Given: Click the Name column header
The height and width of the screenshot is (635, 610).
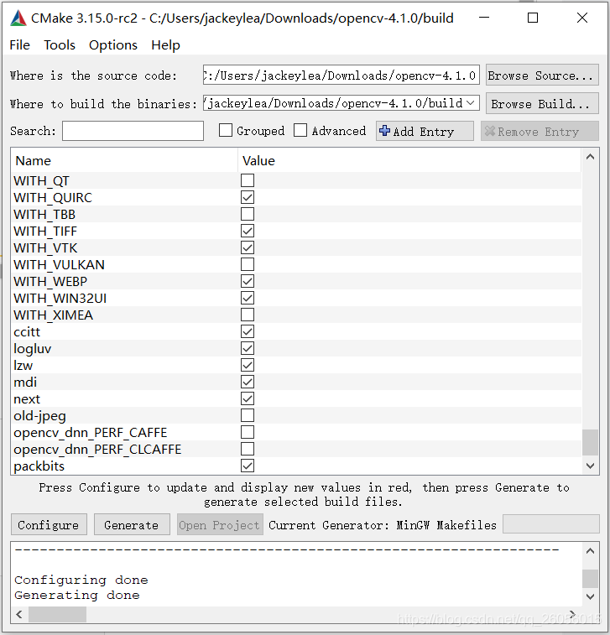Looking at the screenshot, I should pos(124,161).
